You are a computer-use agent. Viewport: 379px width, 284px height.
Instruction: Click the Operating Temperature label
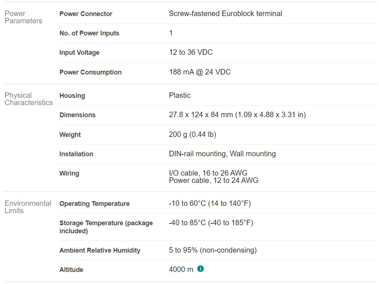[94, 204]
